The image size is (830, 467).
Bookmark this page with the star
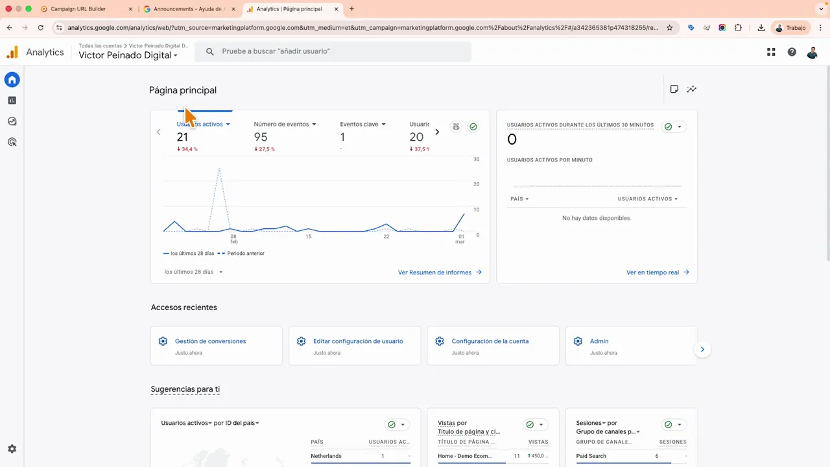(x=670, y=28)
